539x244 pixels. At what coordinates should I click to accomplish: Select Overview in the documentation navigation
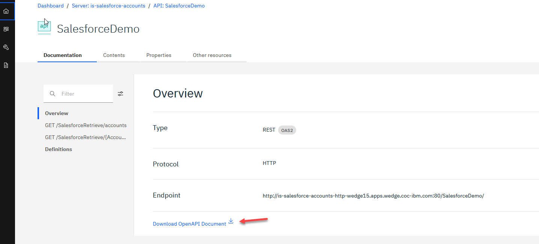[x=57, y=113]
